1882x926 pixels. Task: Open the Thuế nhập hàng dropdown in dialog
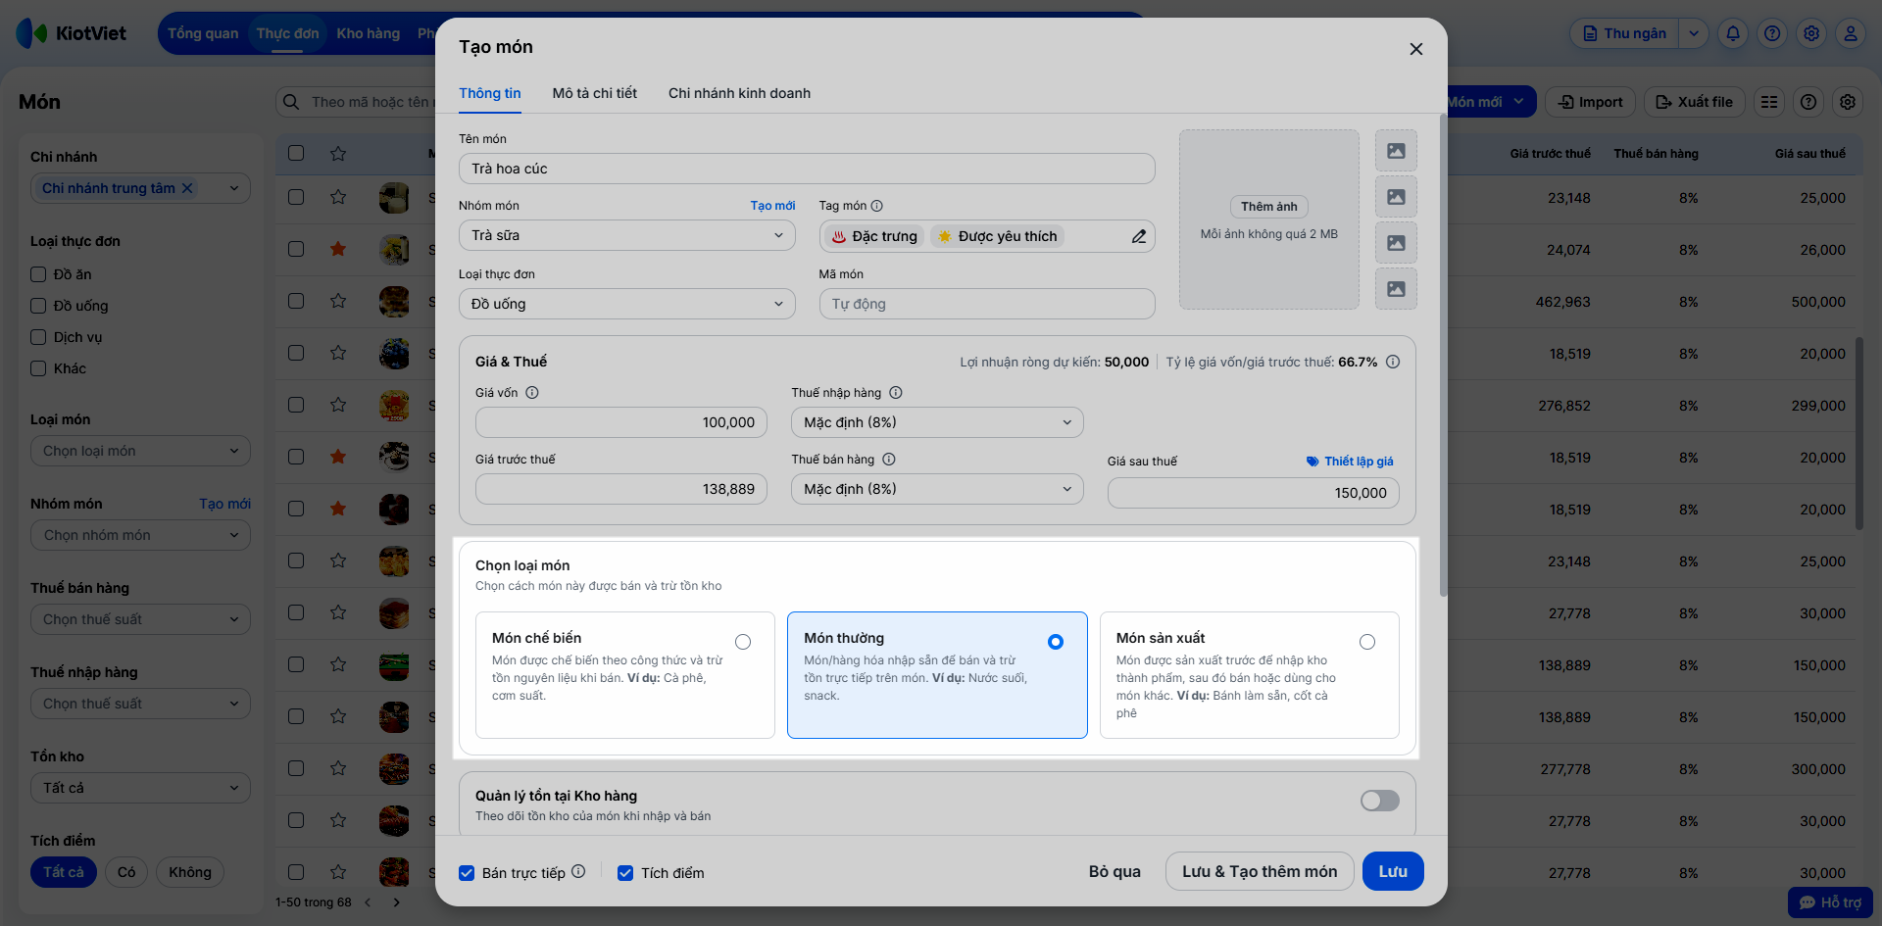coord(937,422)
